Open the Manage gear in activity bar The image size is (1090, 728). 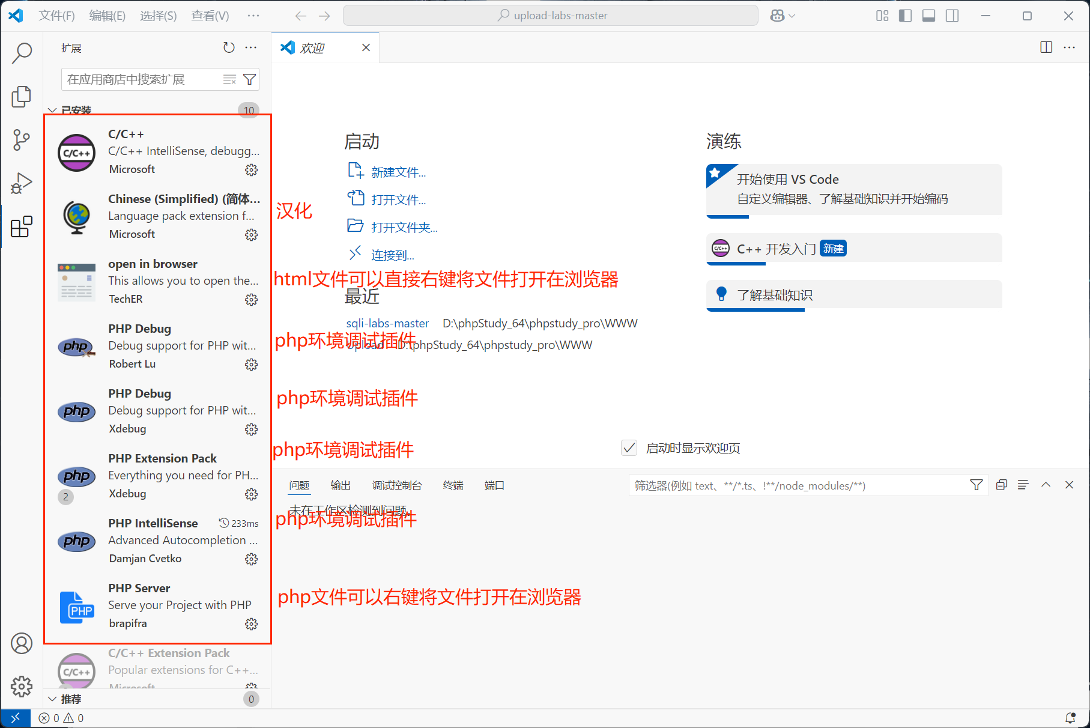[22, 686]
